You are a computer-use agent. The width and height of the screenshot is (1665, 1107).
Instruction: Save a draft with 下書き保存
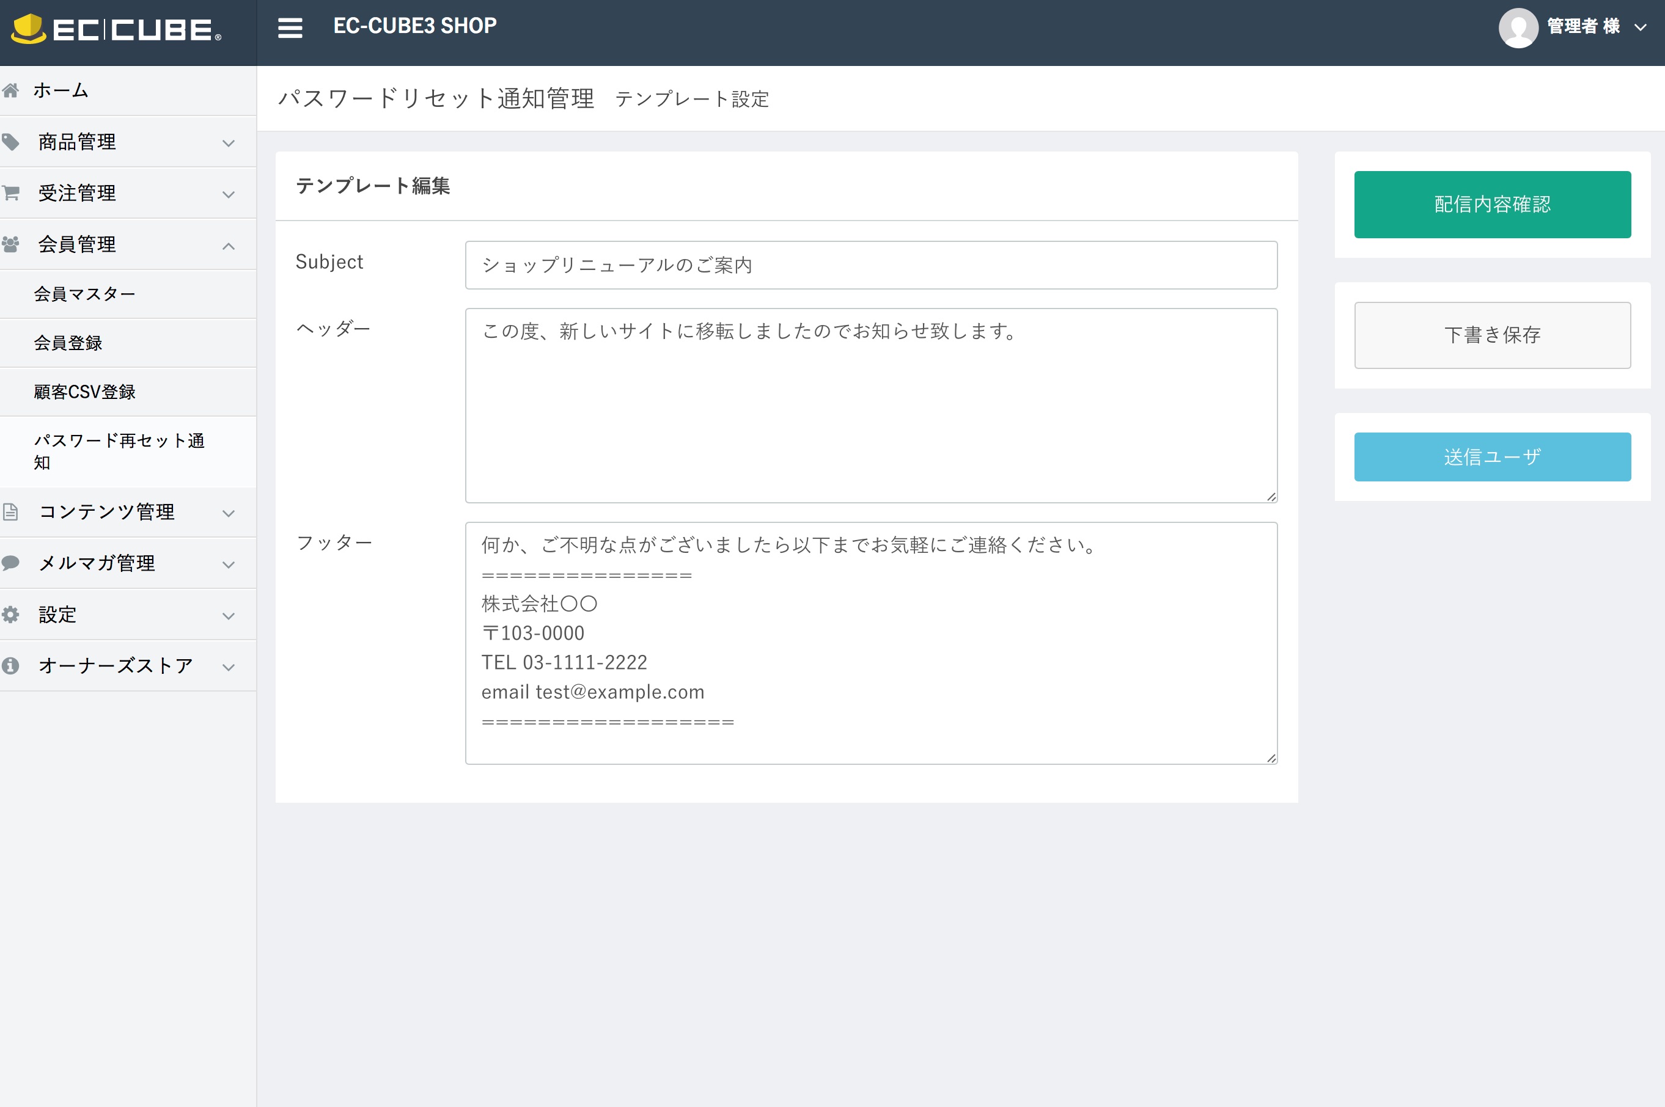coord(1492,335)
